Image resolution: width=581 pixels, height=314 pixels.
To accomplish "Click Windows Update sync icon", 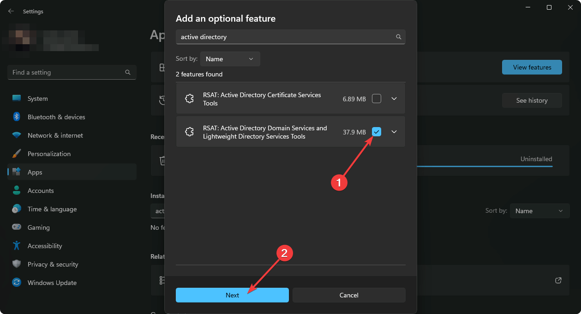I will 17,283.
